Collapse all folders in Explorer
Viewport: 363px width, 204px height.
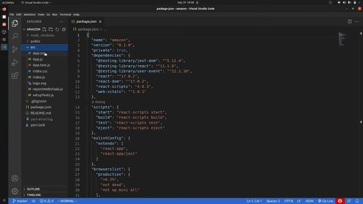(64, 29)
